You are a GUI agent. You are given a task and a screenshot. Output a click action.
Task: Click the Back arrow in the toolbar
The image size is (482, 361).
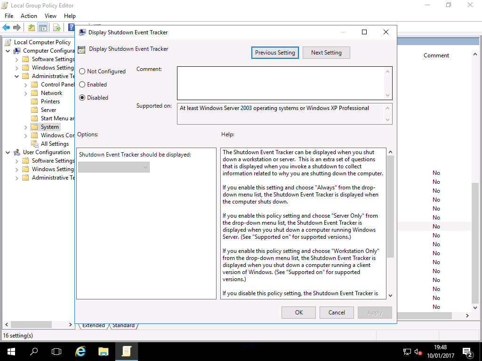[6, 28]
